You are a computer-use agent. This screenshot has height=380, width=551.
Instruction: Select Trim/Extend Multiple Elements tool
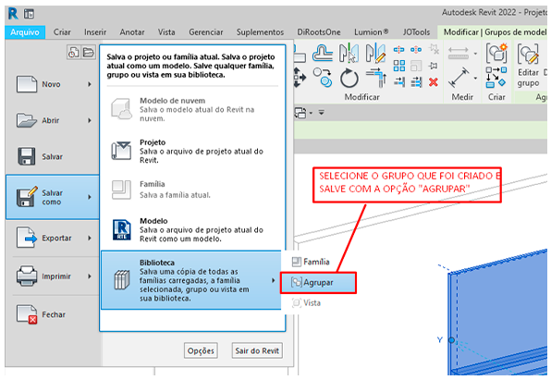(416, 82)
